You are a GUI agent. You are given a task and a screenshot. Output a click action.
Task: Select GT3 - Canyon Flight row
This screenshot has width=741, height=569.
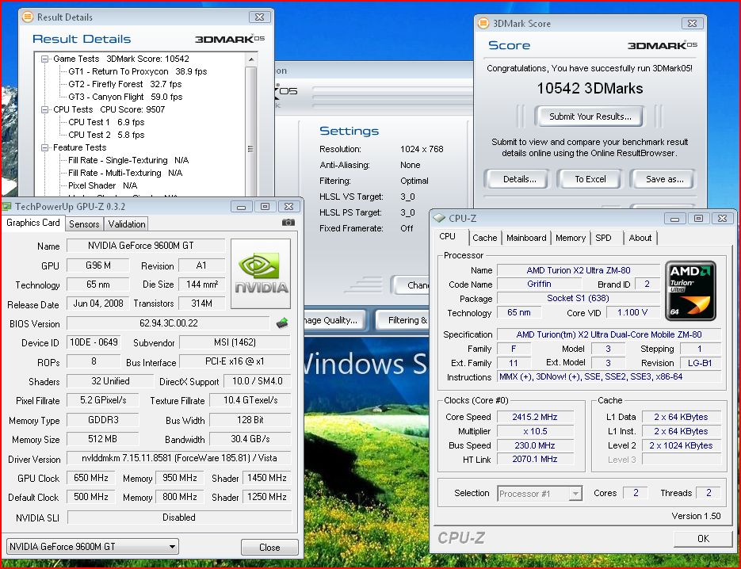[125, 97]
